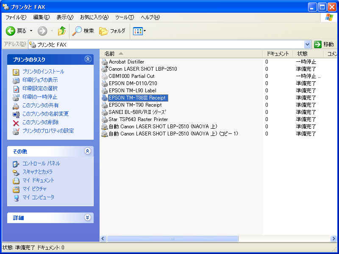Select the Star TSP643 Raster Printer name text
The width and height of the screenshot is (339, 254).
click(x=139, y=119)
